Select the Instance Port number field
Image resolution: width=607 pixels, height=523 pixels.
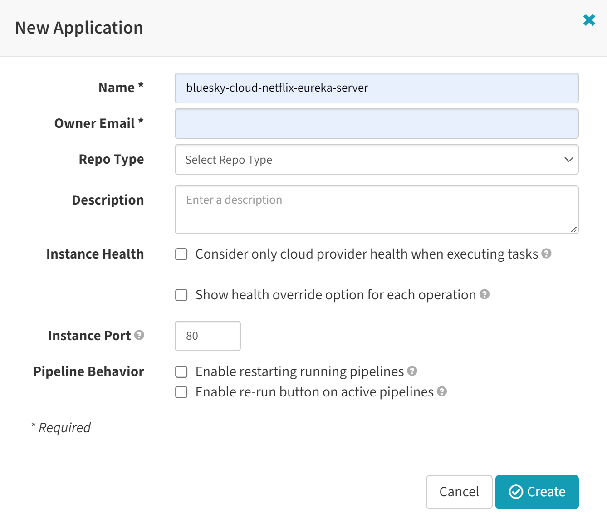[208, 336]
